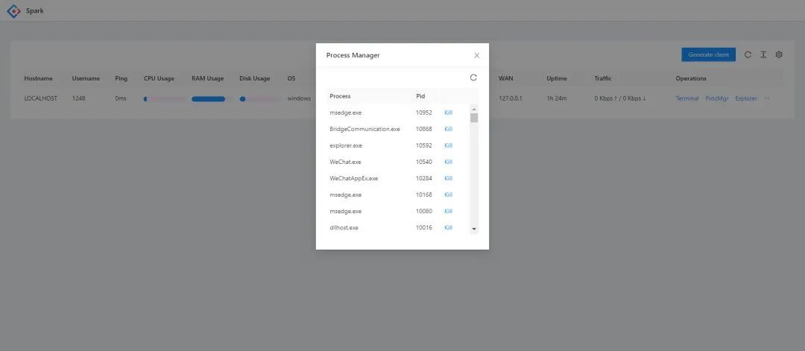Click the column resize icon in toolbar
The width and height of the screenshot is (805, 351).
pyautogui.click(x=763, y=54)
